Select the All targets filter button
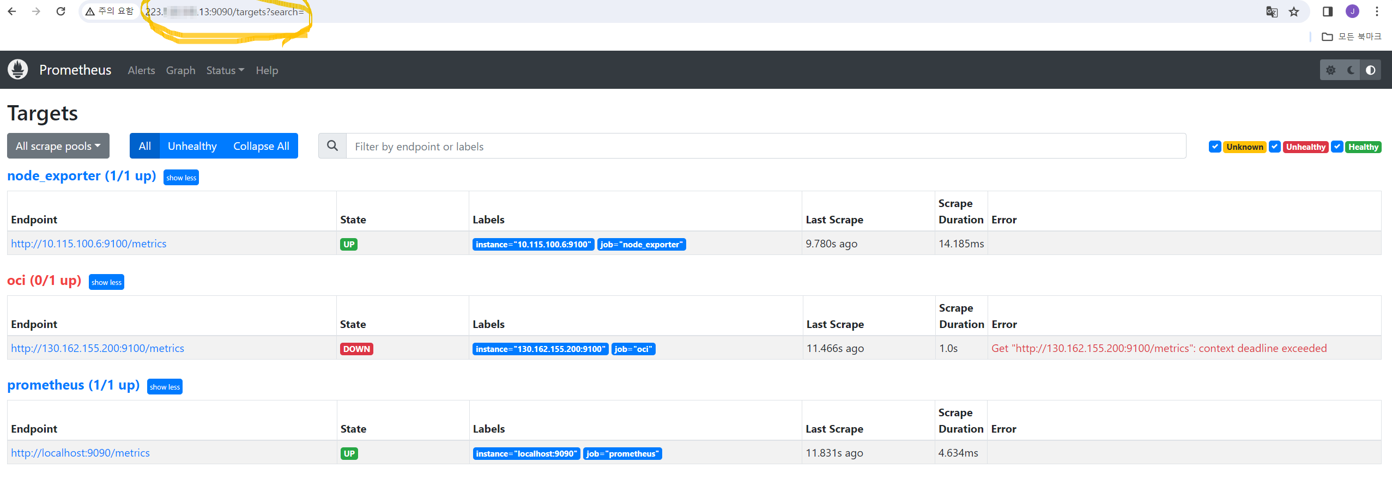1392x498 pixels. [144, 146]
